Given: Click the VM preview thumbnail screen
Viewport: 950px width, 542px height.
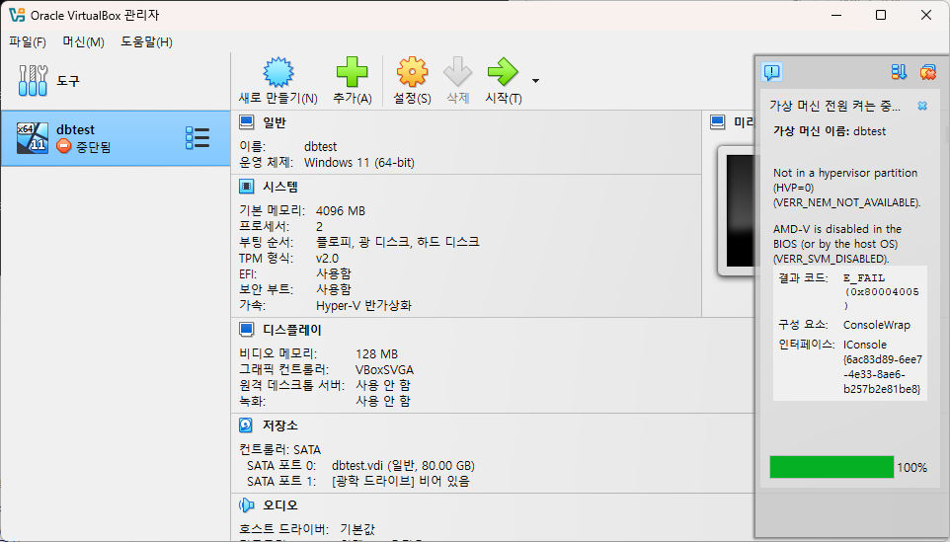Looking at the screenshot, I should (743, 210).
